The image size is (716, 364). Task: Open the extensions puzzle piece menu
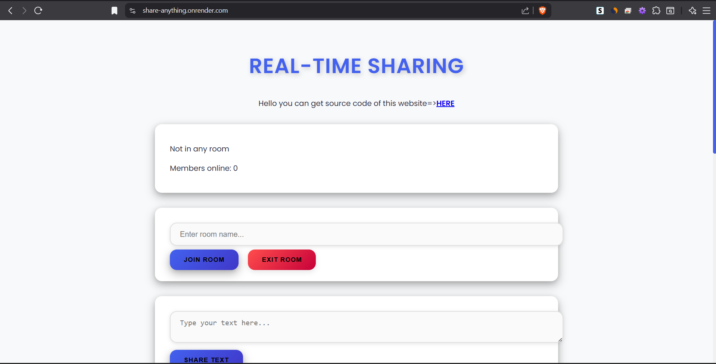click(x=656, y=10)
